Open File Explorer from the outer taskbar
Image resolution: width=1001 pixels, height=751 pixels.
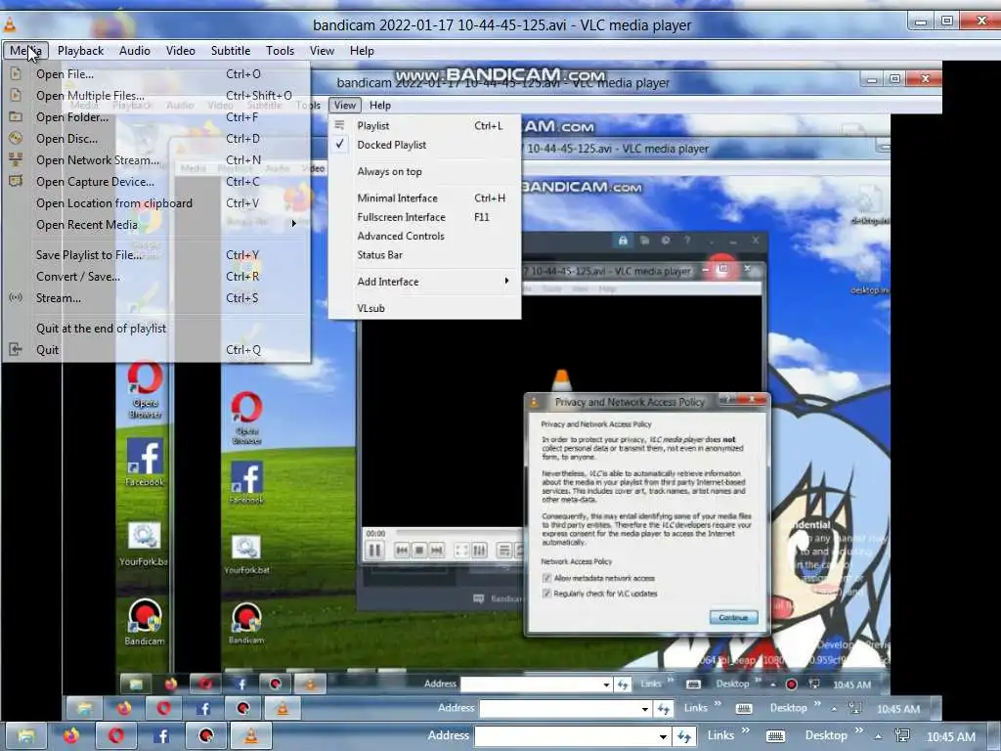[x=26, y=735]
